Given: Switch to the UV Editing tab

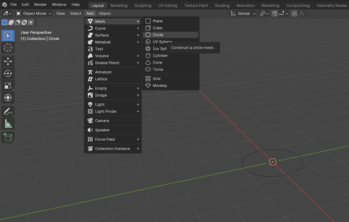Looking at the screenshot, I should coord(168,6).
